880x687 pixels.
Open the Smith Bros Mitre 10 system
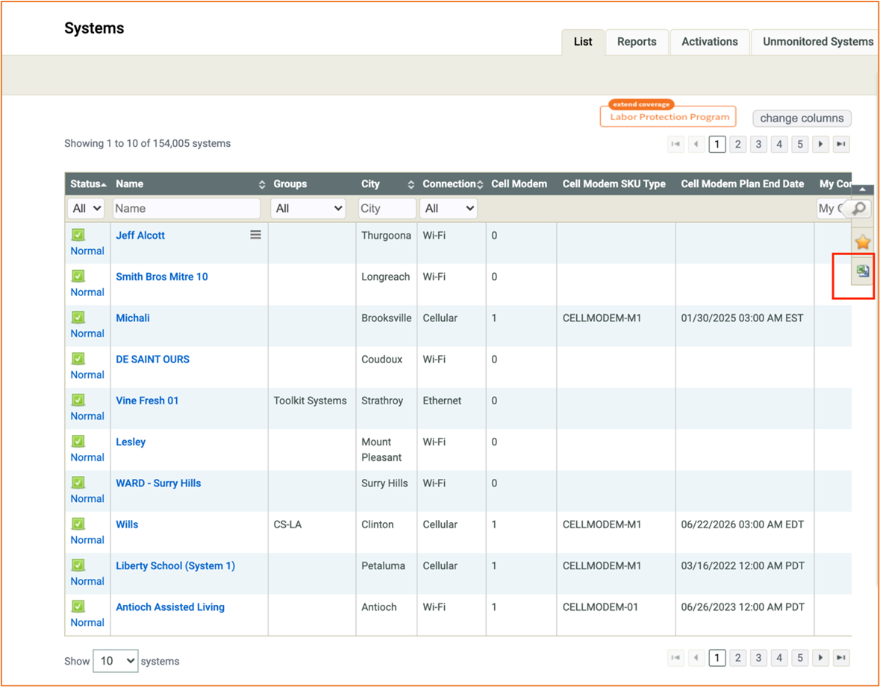(x=162, y=277)
